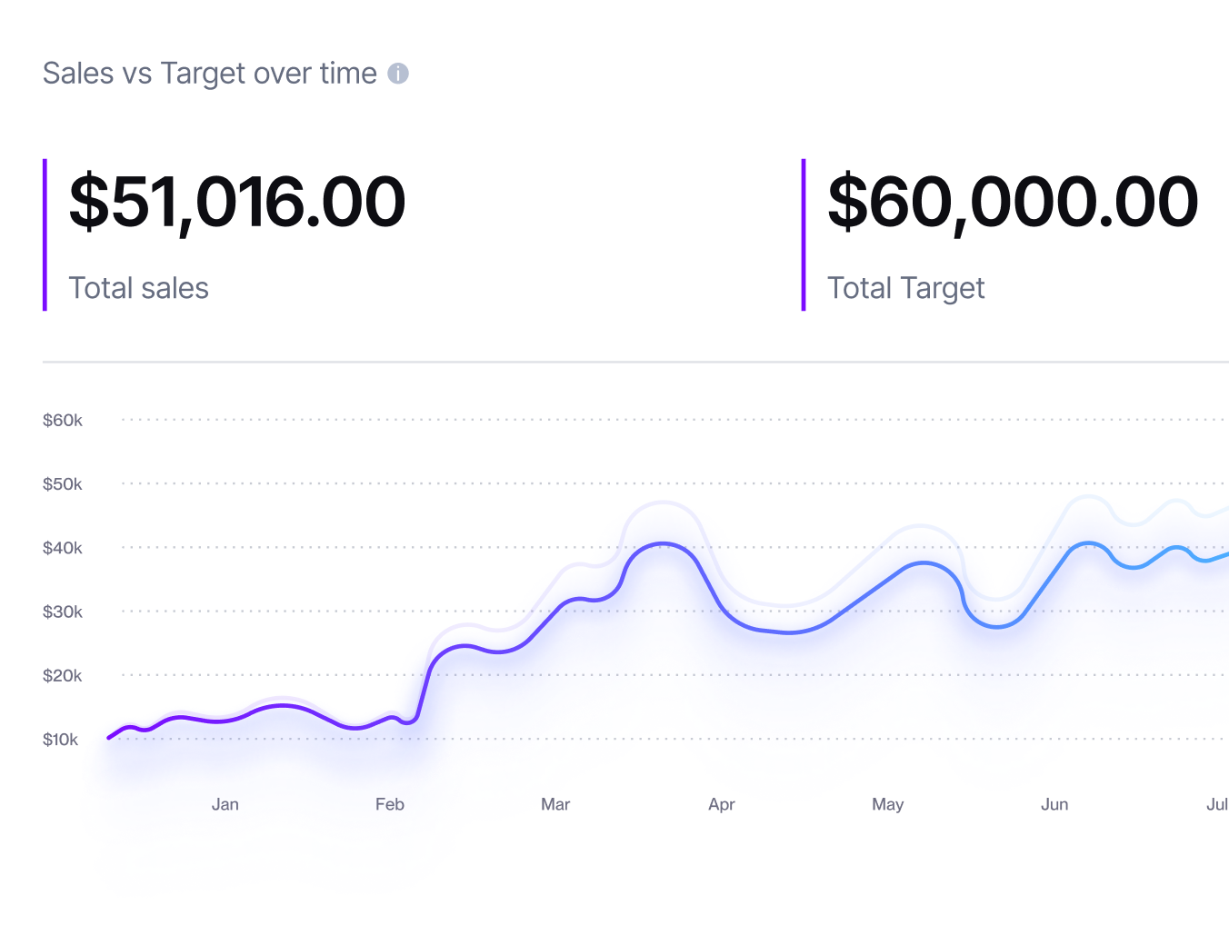Click the $50k y-axis label
Viewport: 1229px width, 935px height.
click(x=63, y=484)
